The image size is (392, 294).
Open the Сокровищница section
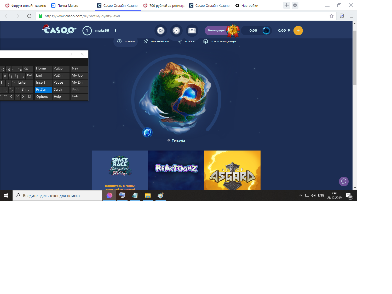220,41
